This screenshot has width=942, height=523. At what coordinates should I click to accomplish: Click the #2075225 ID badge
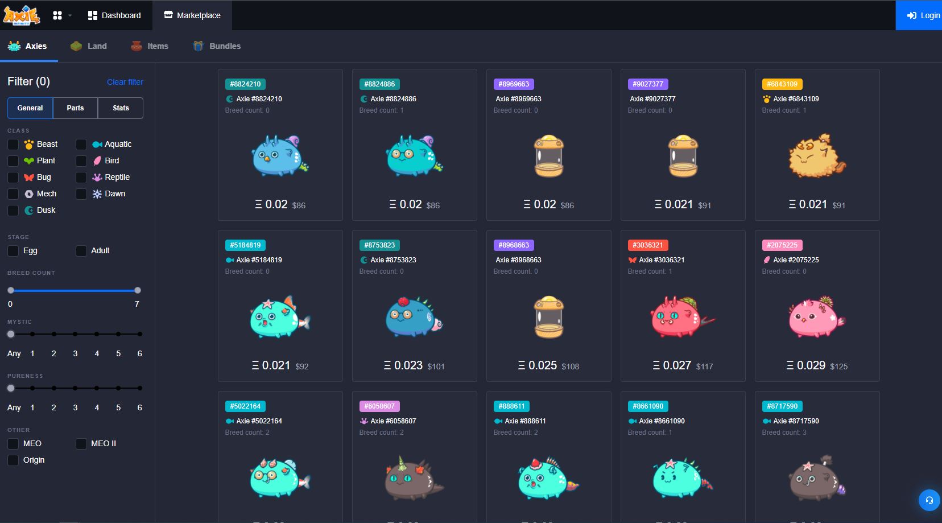pyautogui.click(x=782, y=245)
